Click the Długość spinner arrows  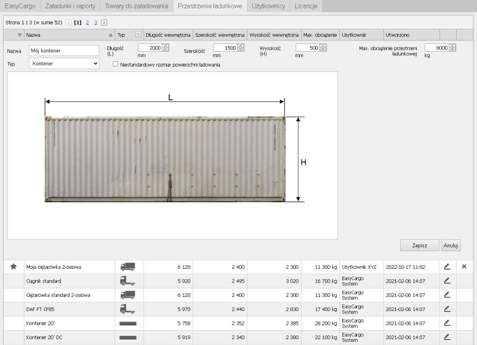165,48
